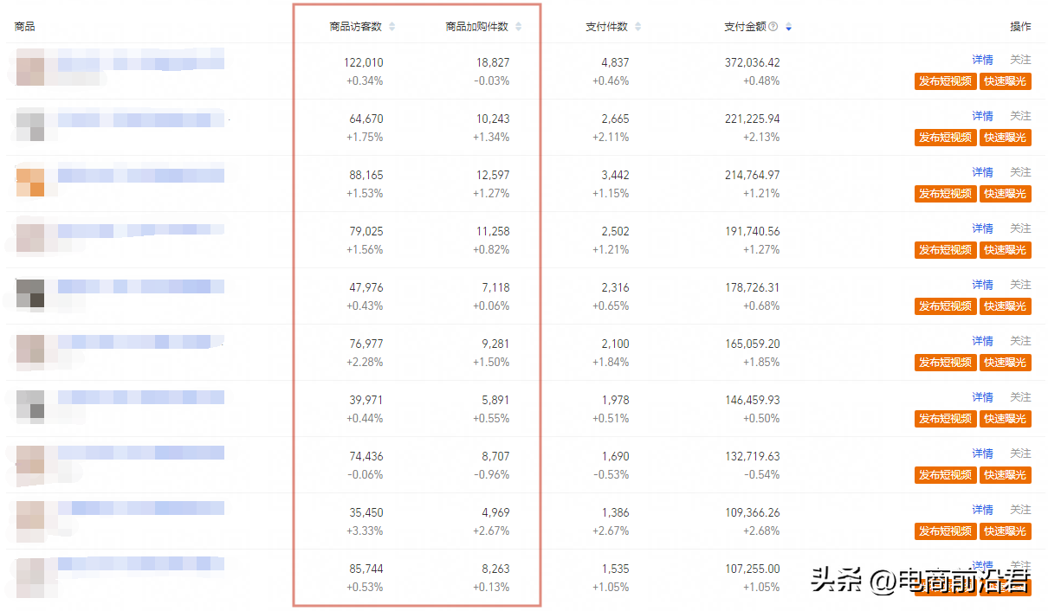Click 快速曝光 on the bottom row
Screen dimensions: 1048x611
(x=1005, y=587)
